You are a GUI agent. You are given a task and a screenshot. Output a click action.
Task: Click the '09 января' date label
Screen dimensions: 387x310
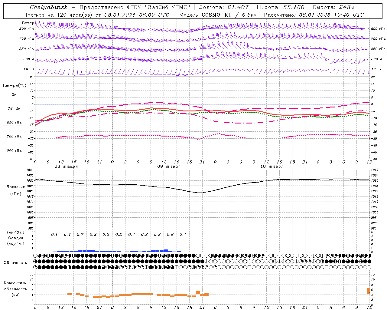169,167
